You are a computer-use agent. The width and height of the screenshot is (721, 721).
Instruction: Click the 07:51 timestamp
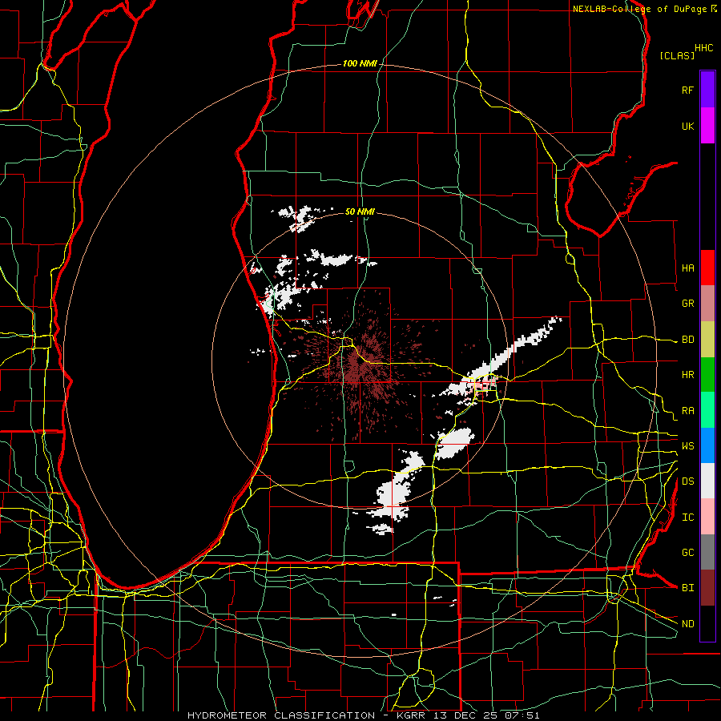click(x=523, y=715)
